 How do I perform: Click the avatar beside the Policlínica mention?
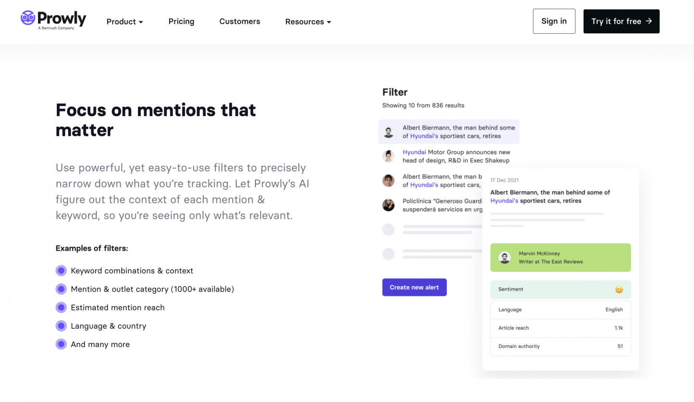[x=388, y=205]
